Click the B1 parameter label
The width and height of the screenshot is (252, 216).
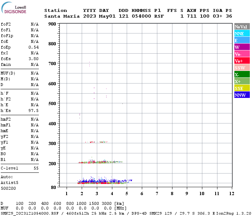3,159
